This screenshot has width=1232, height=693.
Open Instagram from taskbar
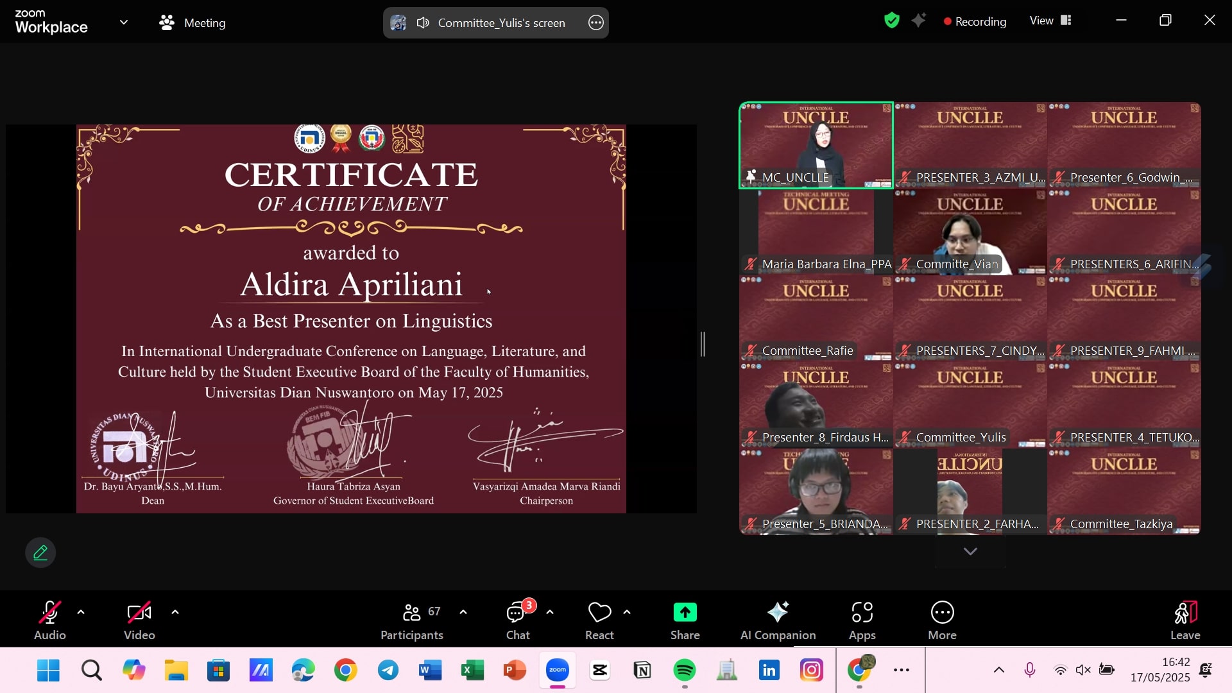[812, 671]
